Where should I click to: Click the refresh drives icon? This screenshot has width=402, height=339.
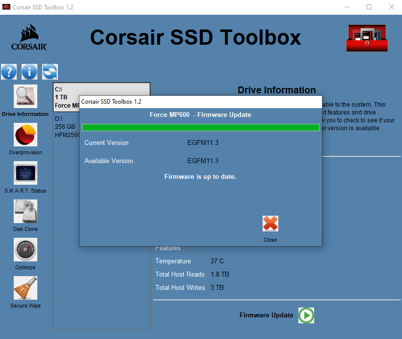50,72
